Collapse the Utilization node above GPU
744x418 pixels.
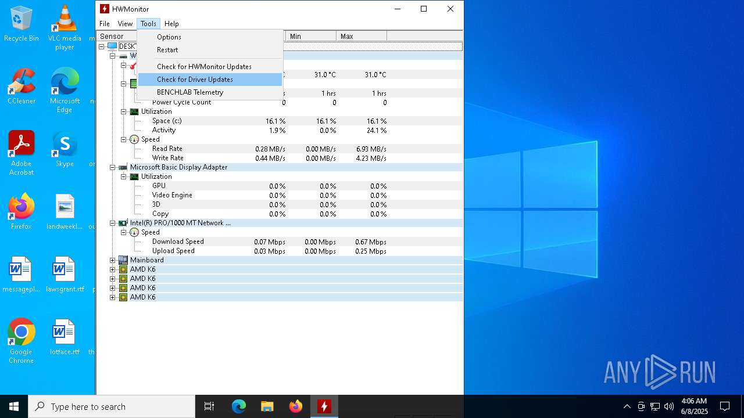click(124, 176)
